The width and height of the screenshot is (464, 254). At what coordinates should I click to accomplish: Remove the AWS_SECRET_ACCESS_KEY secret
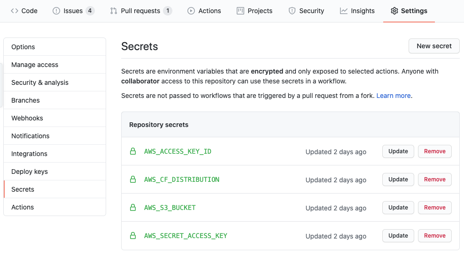pyautogui.click(x=435, y=236)
